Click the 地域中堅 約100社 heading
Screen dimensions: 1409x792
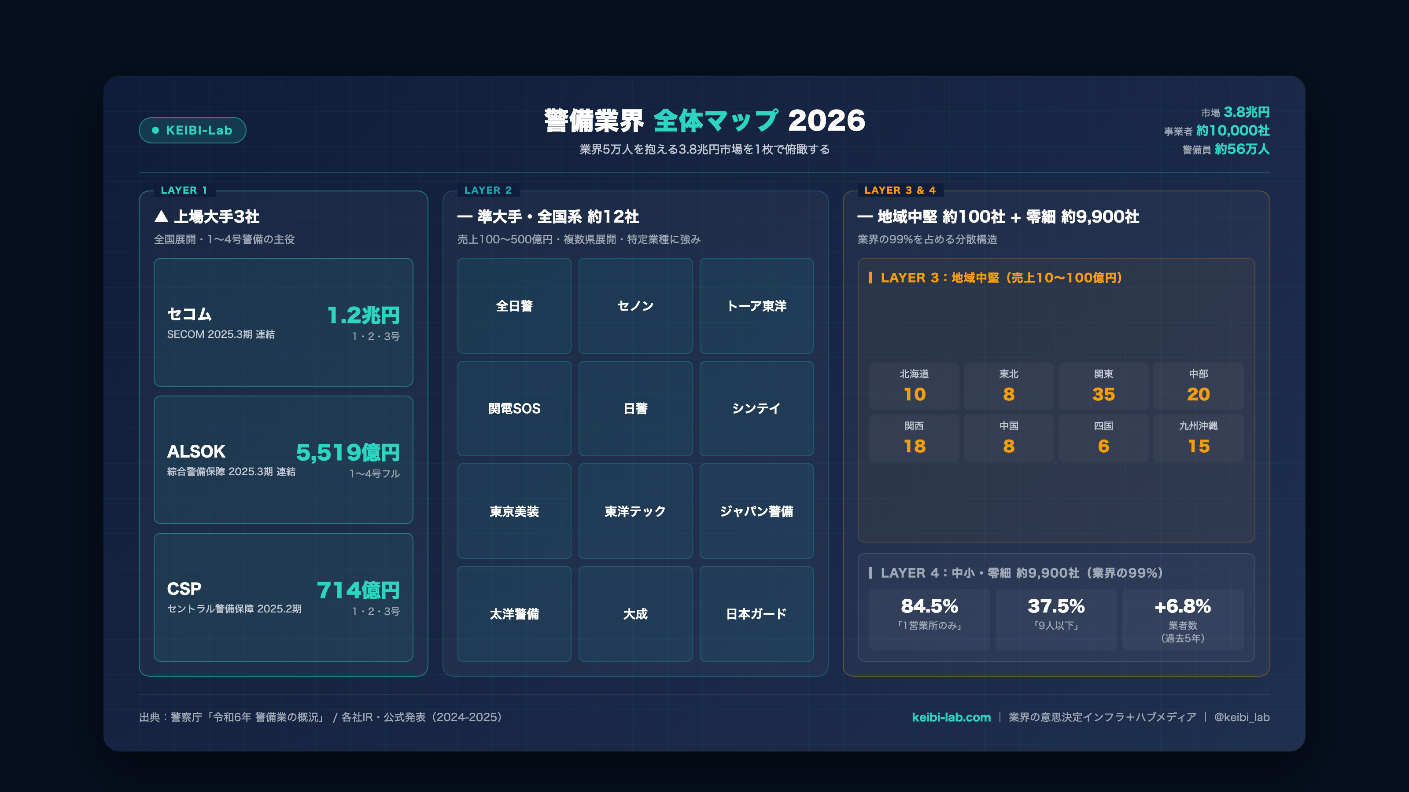[998, 216]
